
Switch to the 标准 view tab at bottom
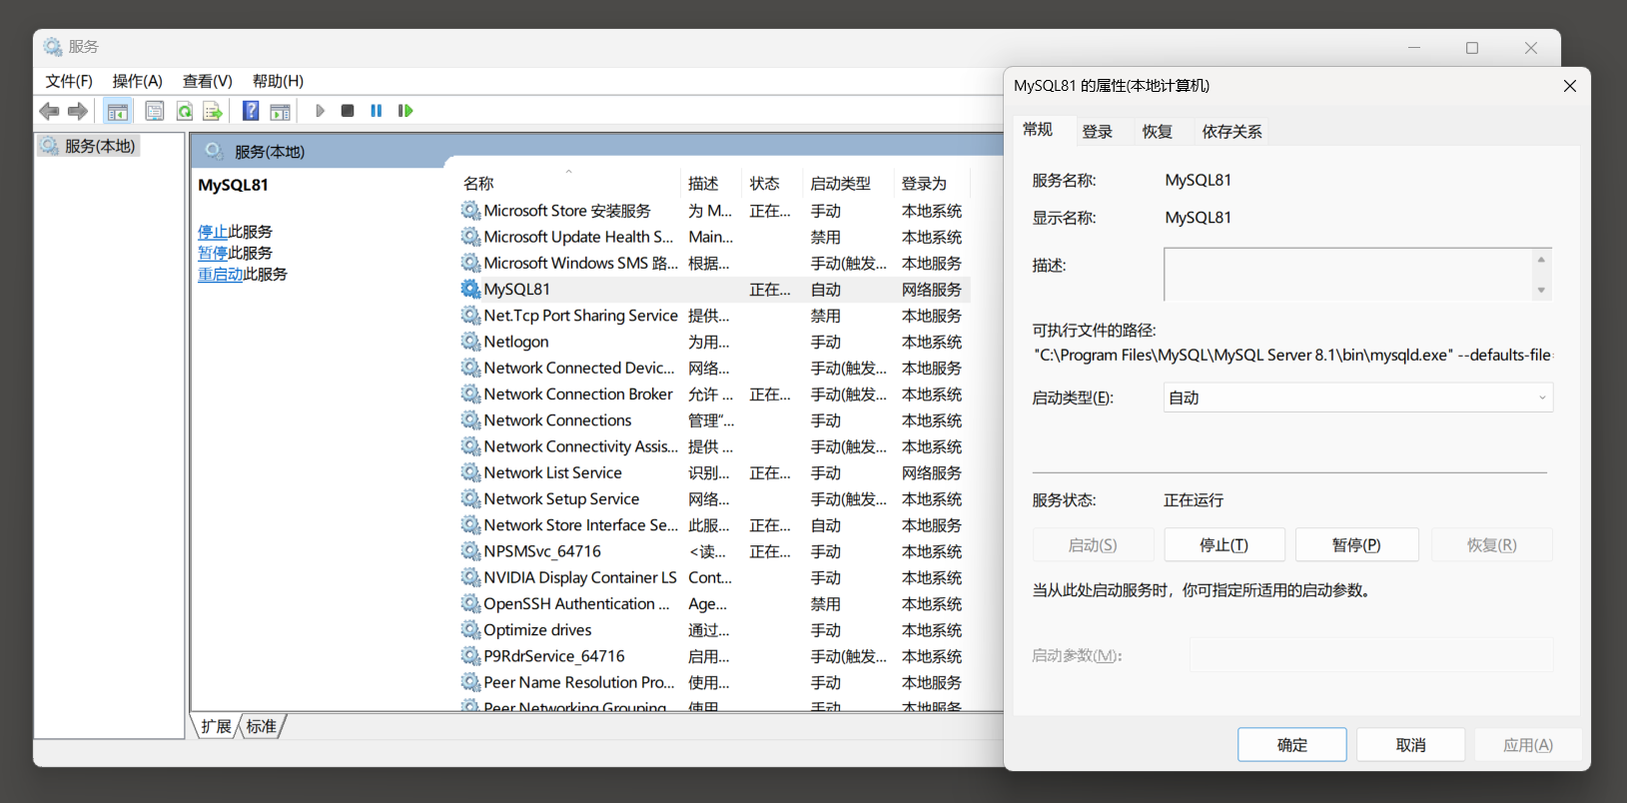pos(262,726)
